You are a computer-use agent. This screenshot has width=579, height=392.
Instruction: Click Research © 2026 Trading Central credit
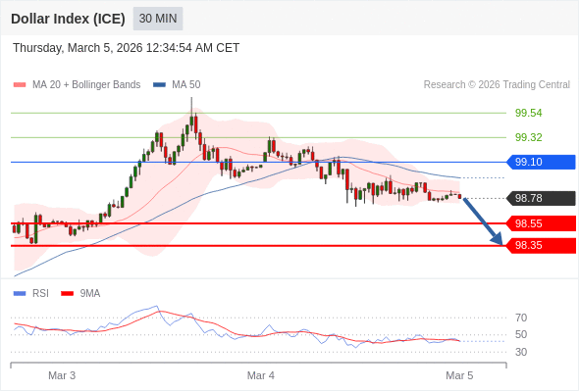pyautogui.click(x=497, y=85)
